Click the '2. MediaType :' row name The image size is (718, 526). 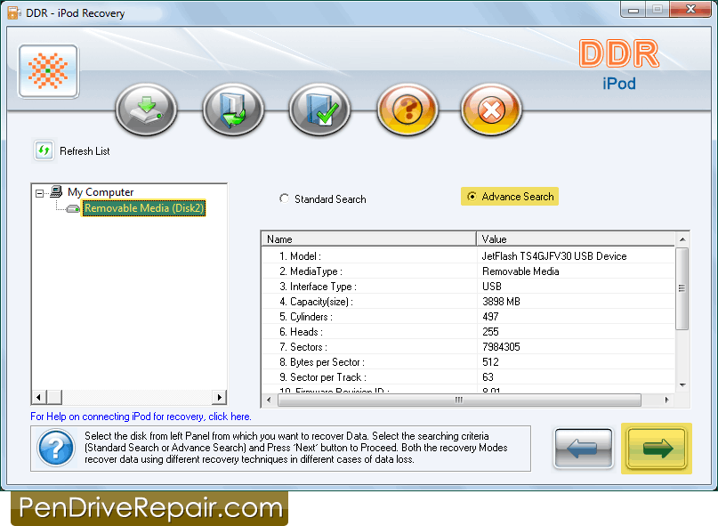click(311, 271)
